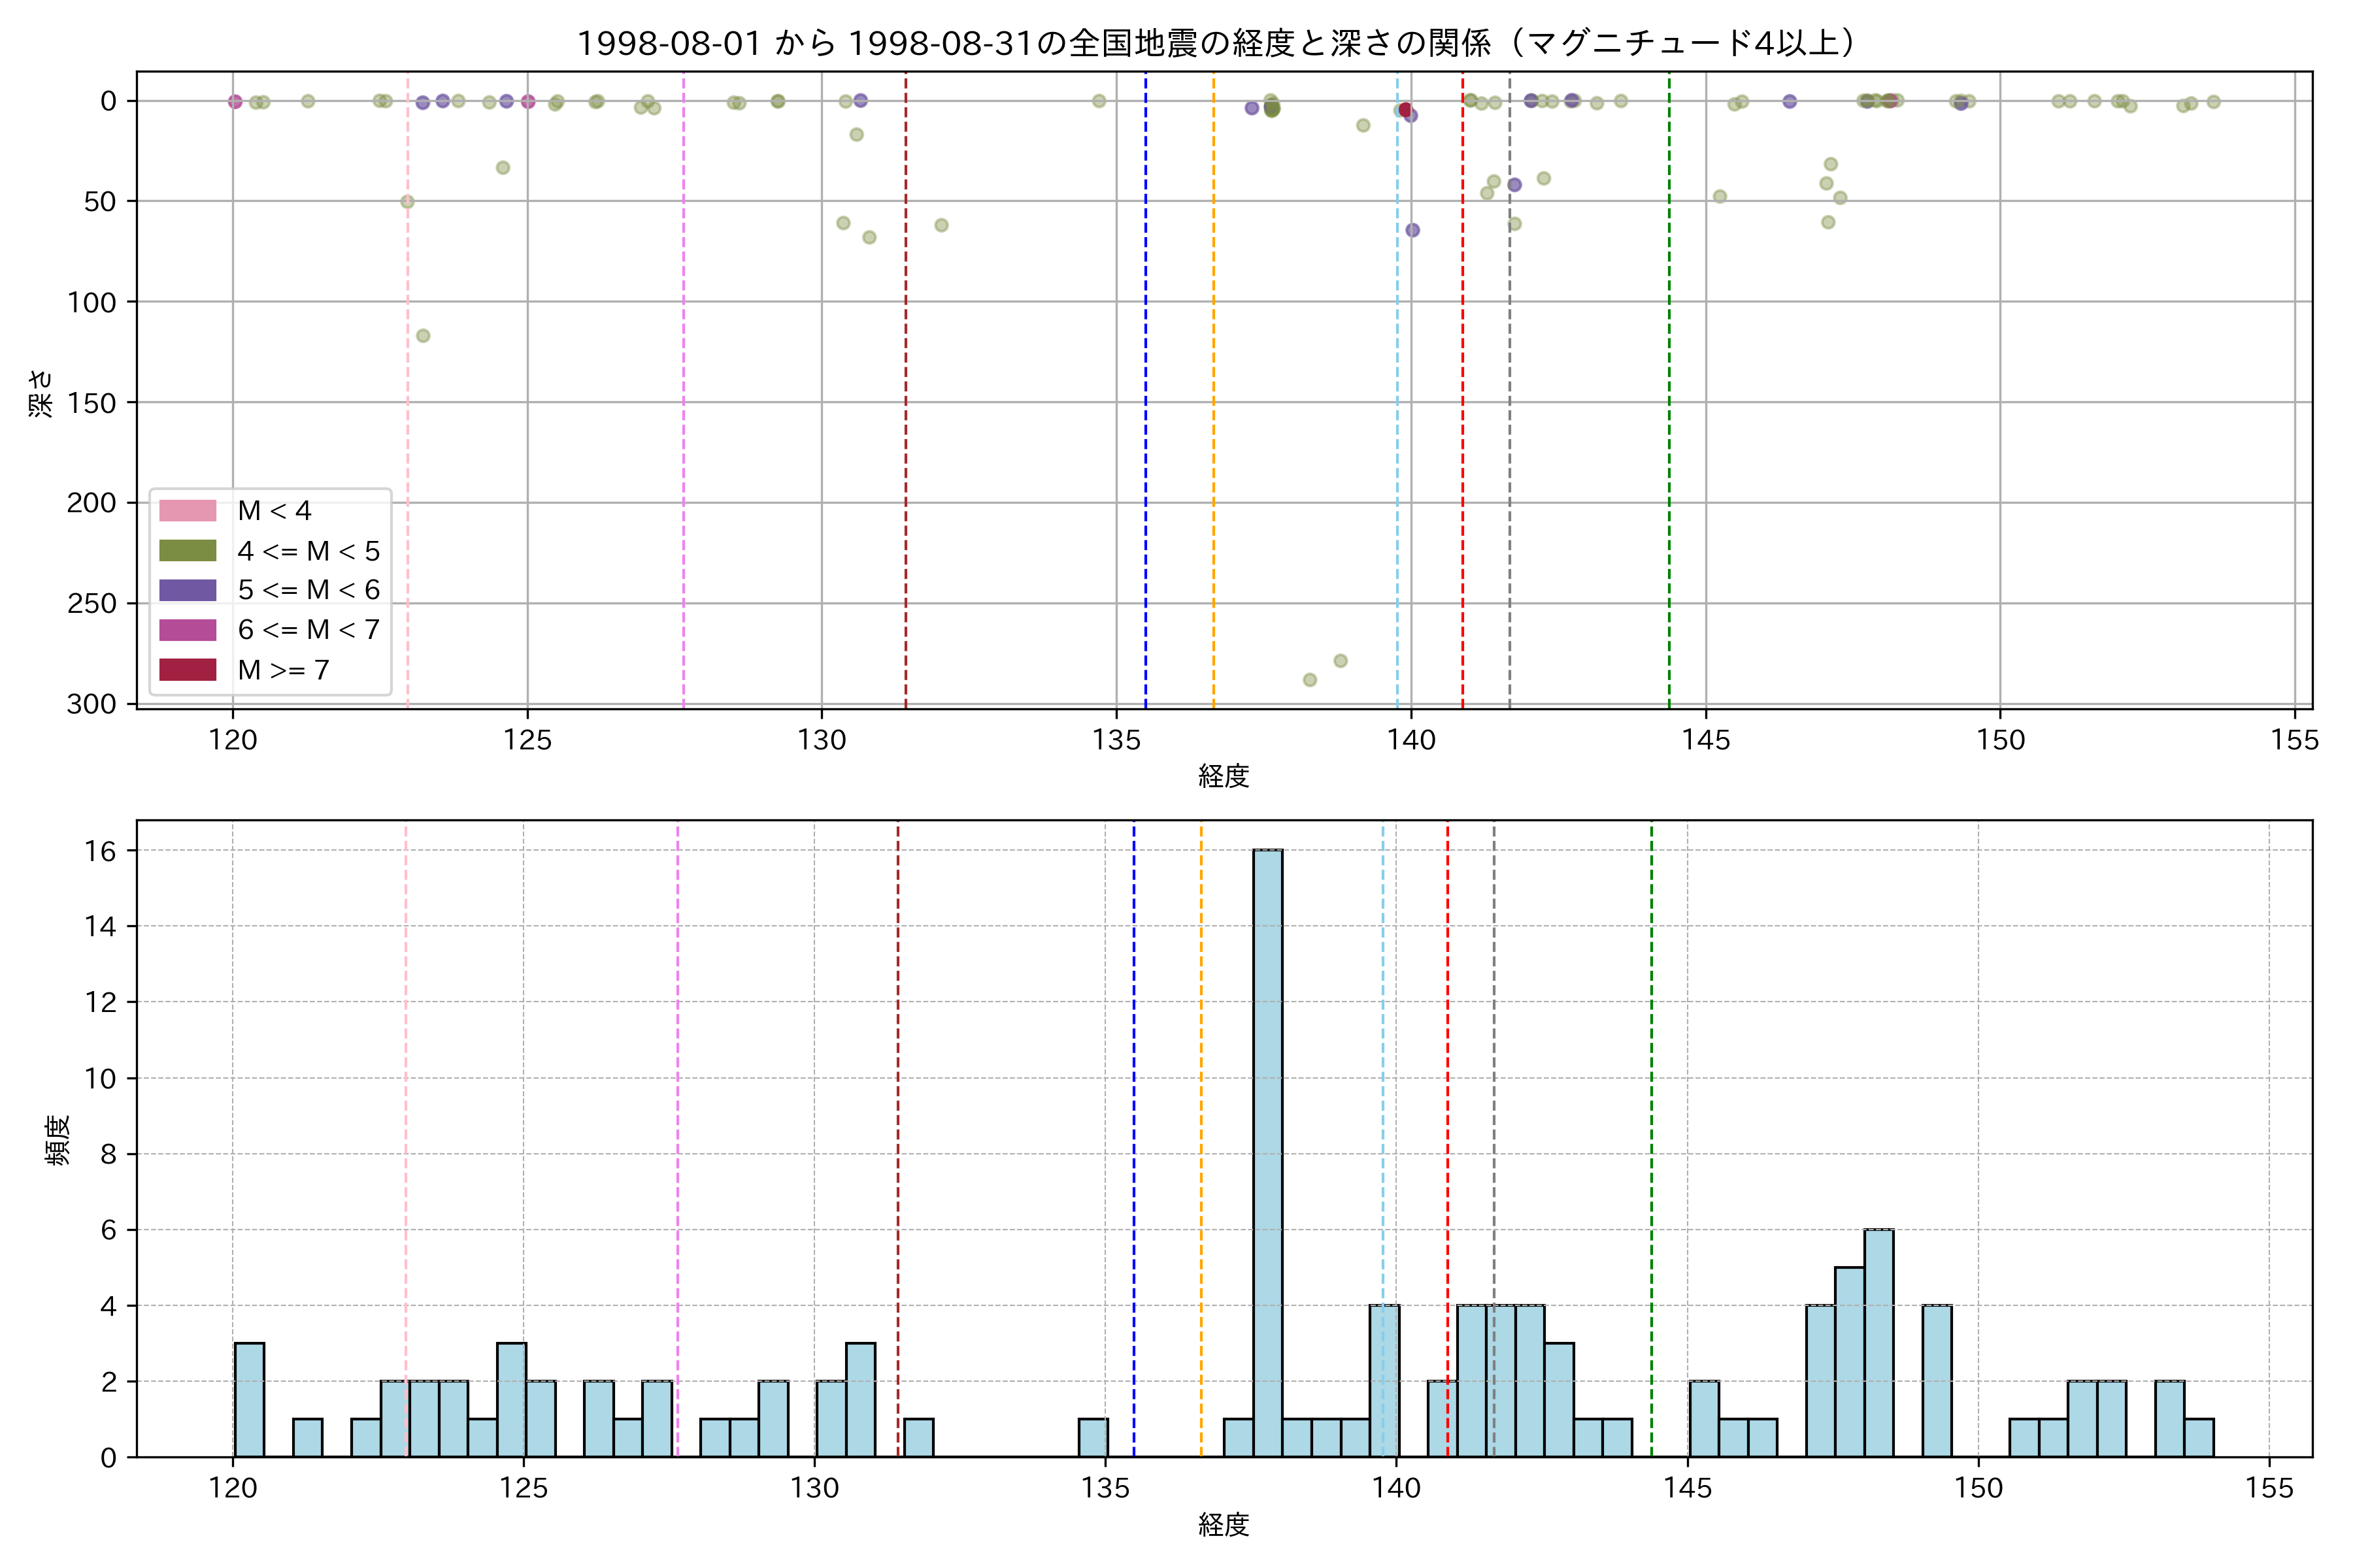Click the histogram bar with frequency 6
Viewport: 2353px width, 1568px height.
pyautogui.click(x=1878, y=1342)
